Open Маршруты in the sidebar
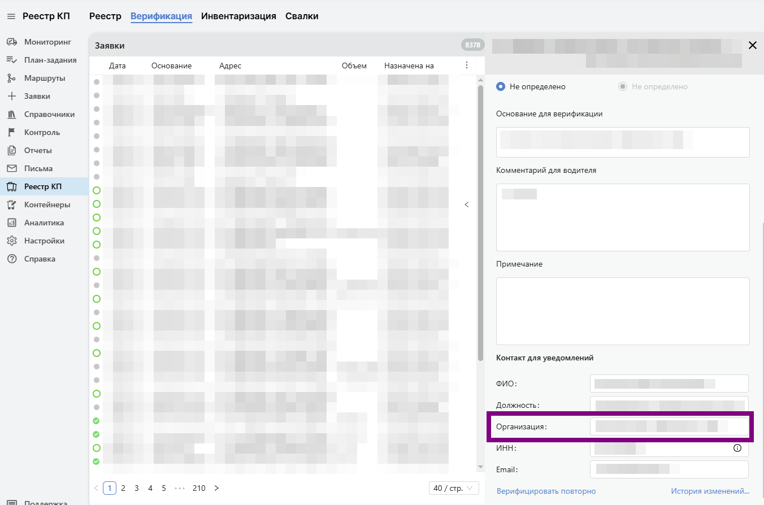Image resolution: width=764 pixels, height=505 pixels. tap(44, 78)
